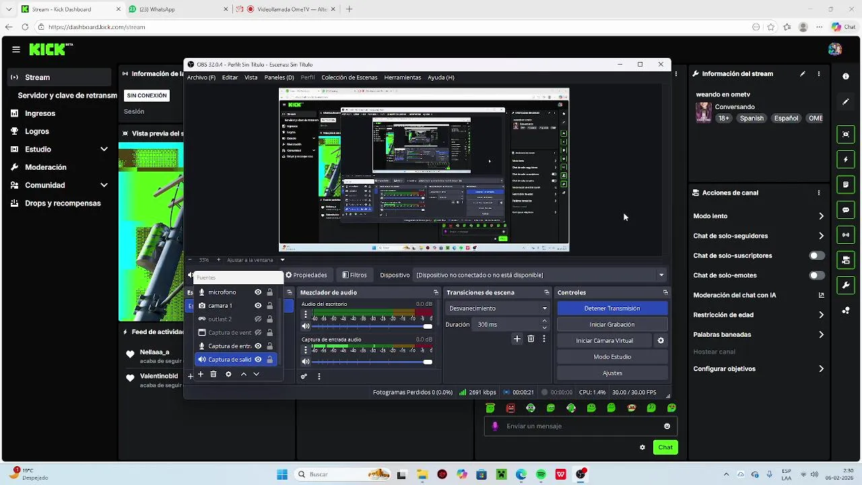Screen dimensions: 862x485
Task: Click Detener Transmisión button
Action: tap(612, 309)
